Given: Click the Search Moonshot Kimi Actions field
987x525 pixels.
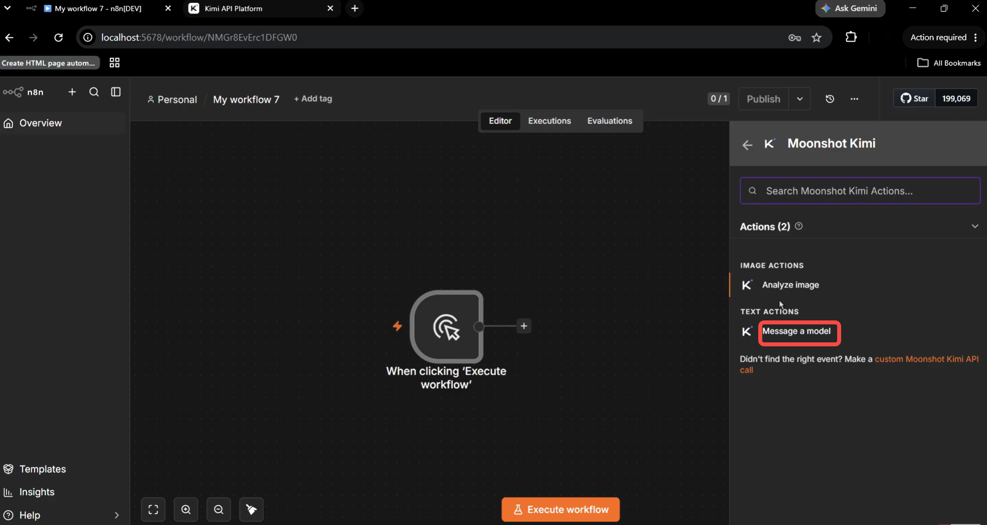Looking at the screenshot, I should click(860, 191).
